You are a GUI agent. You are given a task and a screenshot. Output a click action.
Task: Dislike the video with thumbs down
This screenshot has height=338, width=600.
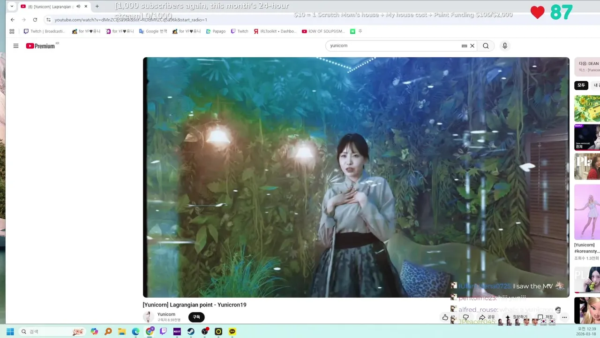[465, 317]
